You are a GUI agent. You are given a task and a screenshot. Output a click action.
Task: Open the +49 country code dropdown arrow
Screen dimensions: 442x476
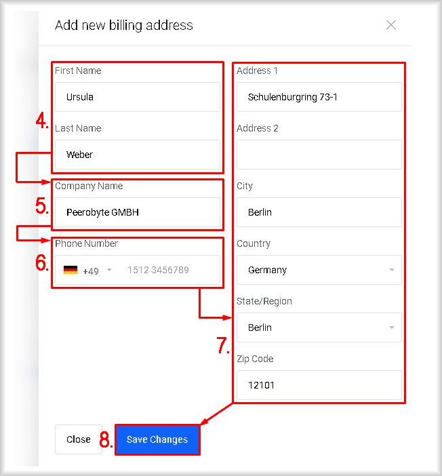pos(109,270)
